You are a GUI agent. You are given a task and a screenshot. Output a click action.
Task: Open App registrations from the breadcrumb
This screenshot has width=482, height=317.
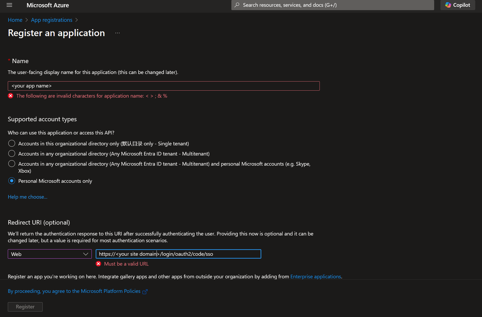pyautogui.click(x=51, y=20)
